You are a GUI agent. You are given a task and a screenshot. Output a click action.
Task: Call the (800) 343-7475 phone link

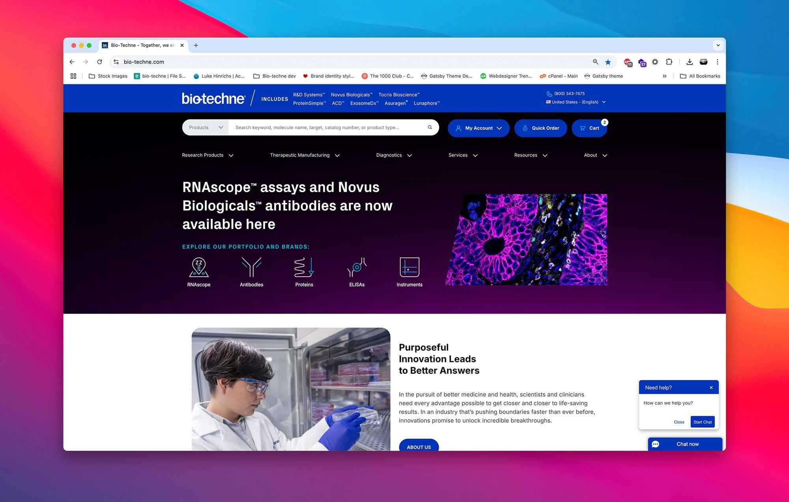[566, 94]
